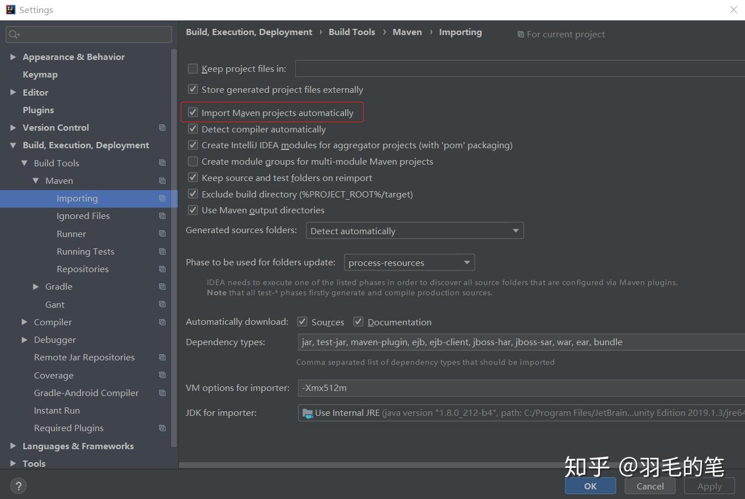This screenshot has width=745, height=499.
Task: Click the VM options for importer field
Action: pyautogui.click(x=521, y=388)
